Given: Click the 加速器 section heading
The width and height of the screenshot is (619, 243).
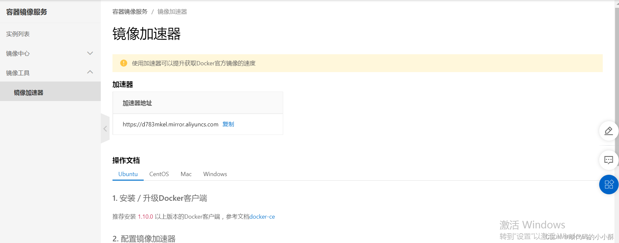Looking at the screenshot, I should coord(123,84).
